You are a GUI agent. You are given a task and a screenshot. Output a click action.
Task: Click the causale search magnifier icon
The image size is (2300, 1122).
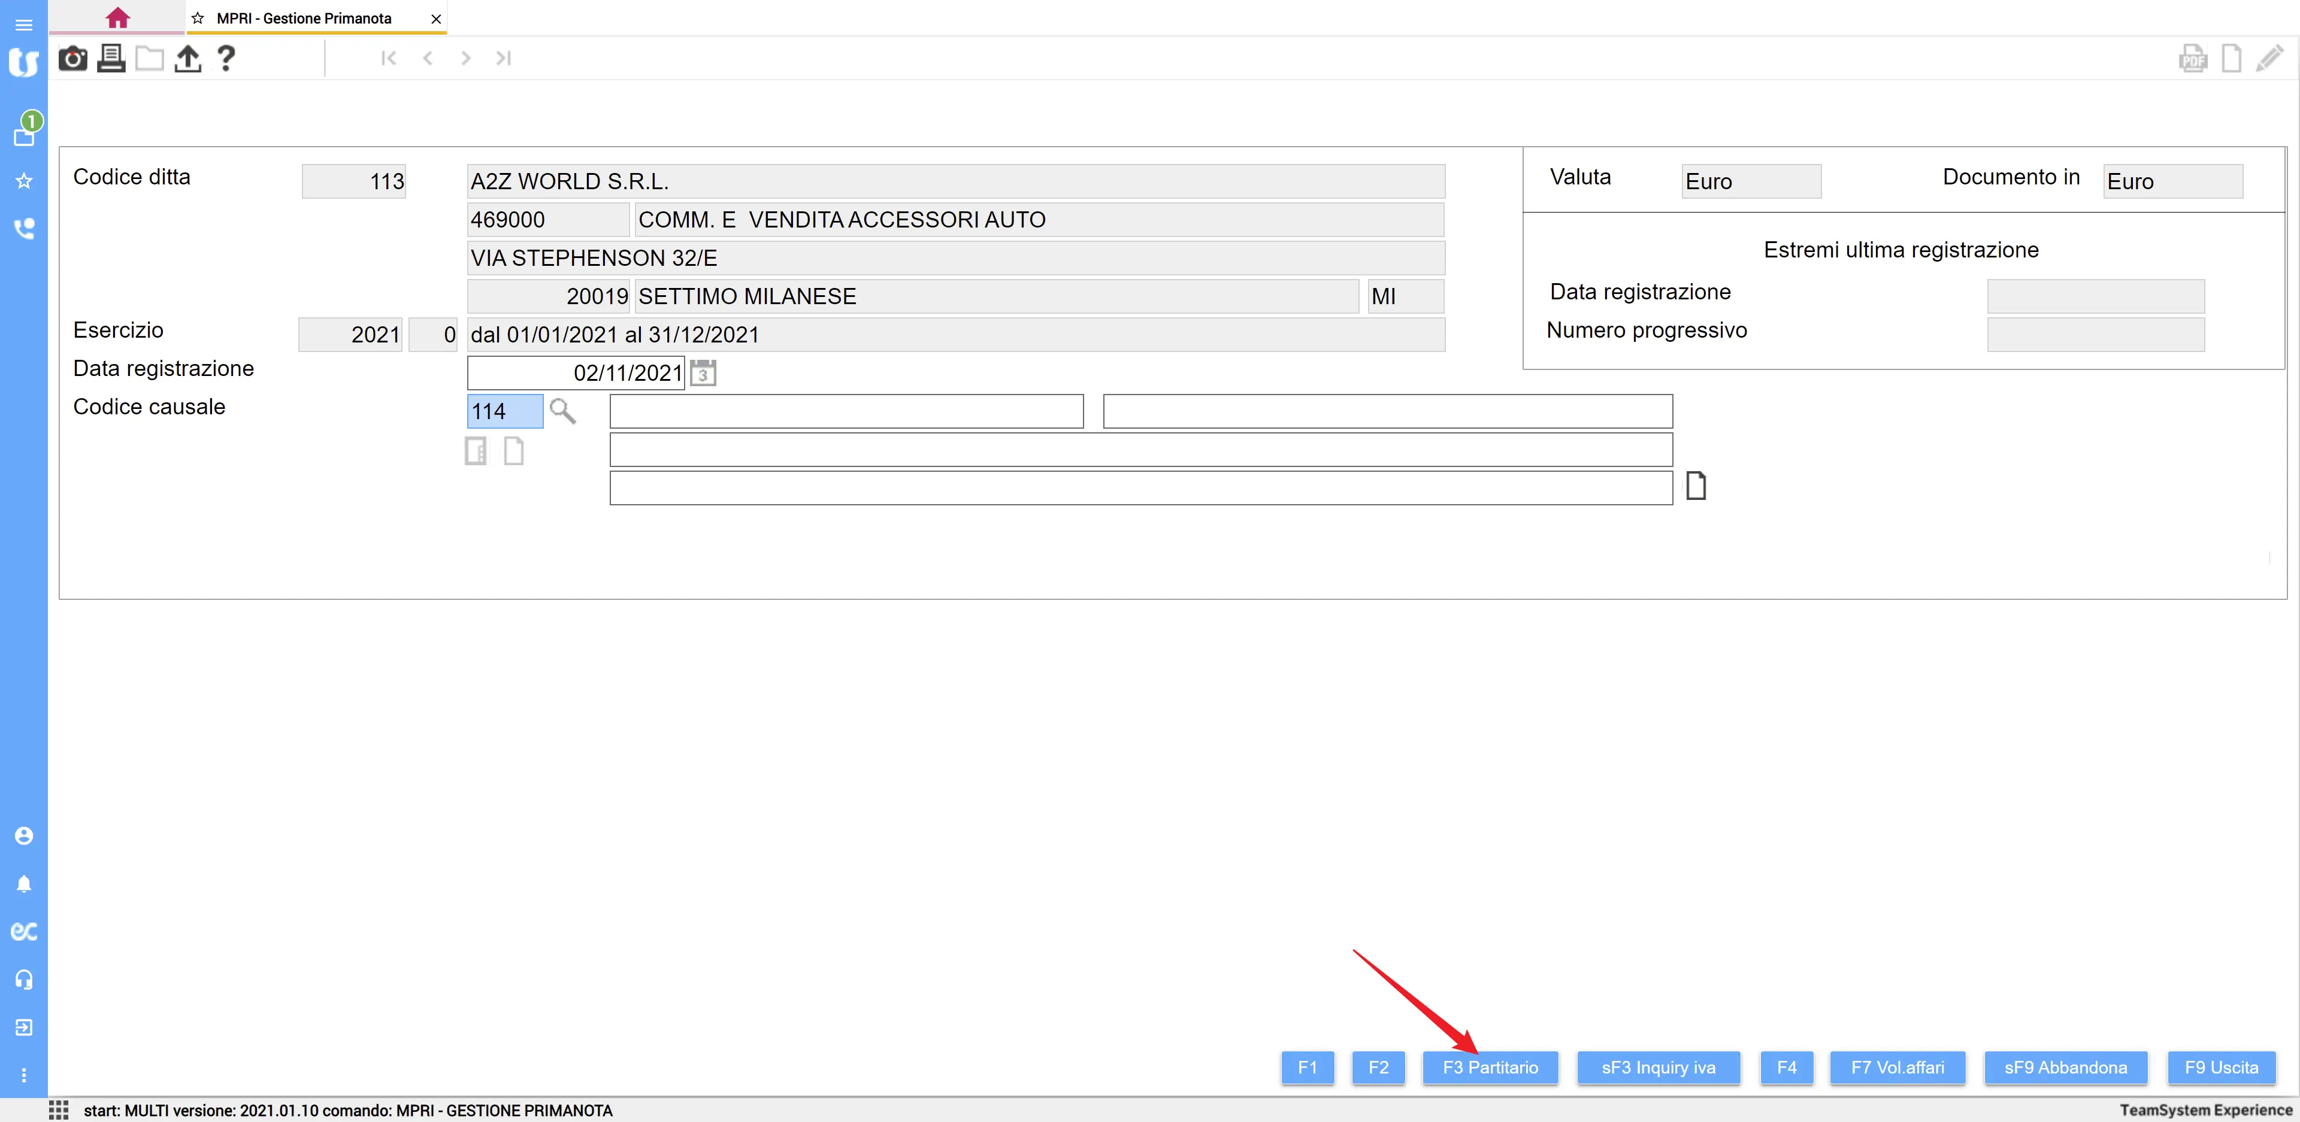[562, 411]
